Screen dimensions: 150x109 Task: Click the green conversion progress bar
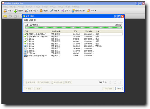[73, 28]
